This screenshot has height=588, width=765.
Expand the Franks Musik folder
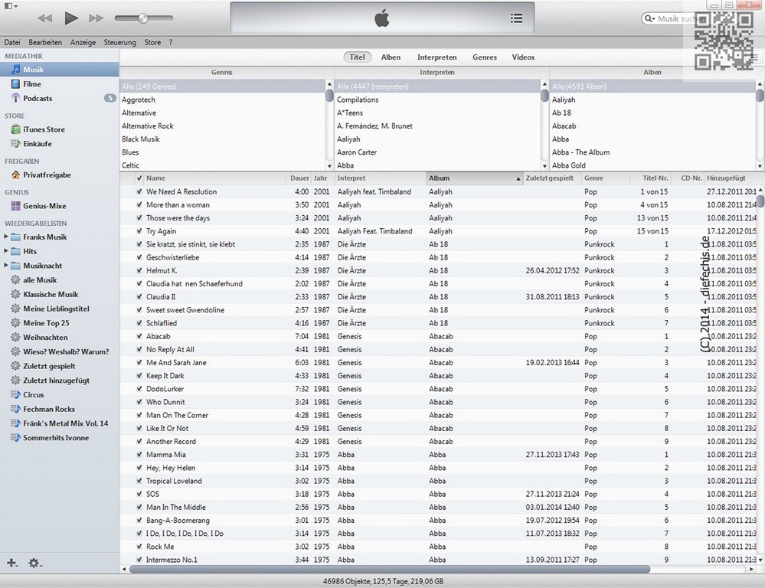click(6, 237)
